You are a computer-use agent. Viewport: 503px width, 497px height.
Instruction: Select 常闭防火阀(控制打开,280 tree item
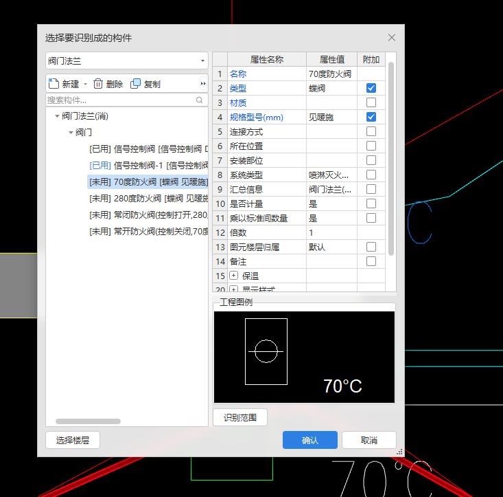pyautogui.click(x=149, y=215)
